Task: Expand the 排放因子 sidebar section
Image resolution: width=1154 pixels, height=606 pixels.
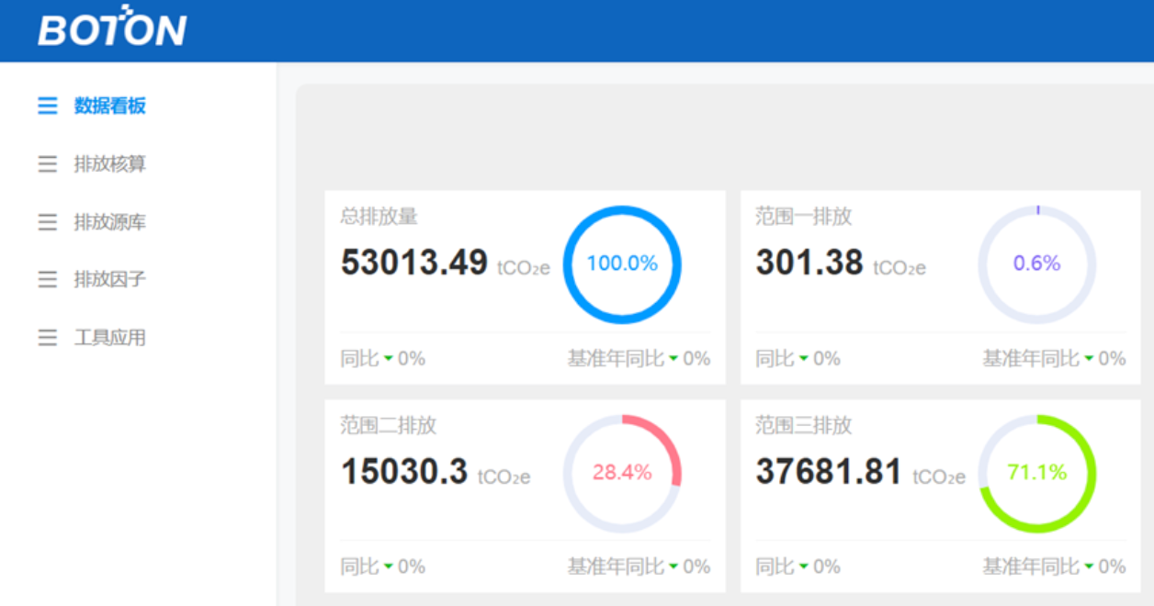Action: 109,279
